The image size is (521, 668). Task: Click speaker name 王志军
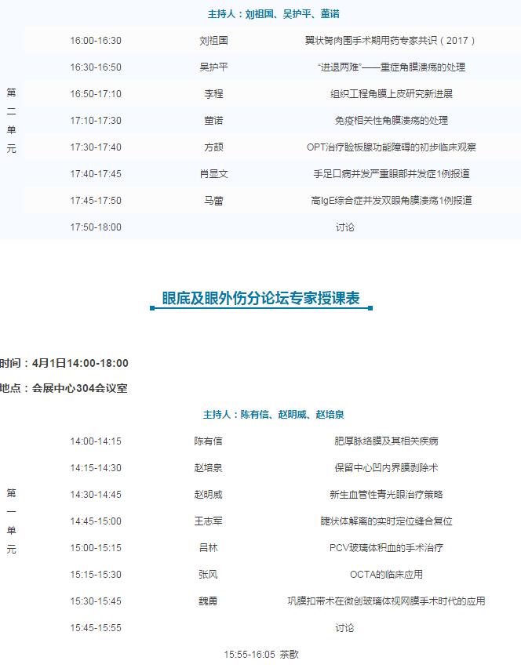(209, 521)
